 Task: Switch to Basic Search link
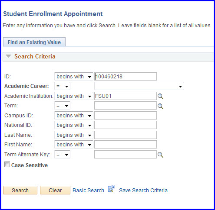click(88, 191)
